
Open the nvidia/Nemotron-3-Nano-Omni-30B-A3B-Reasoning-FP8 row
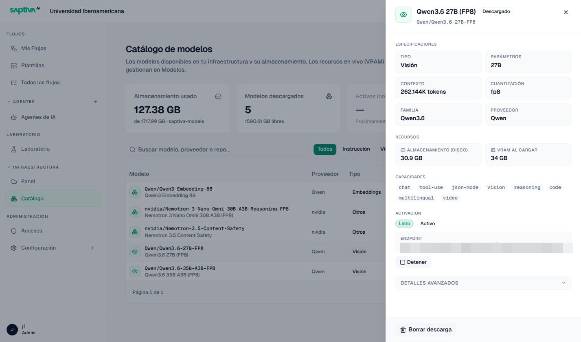pyautogui.click(x=256, y=212)
